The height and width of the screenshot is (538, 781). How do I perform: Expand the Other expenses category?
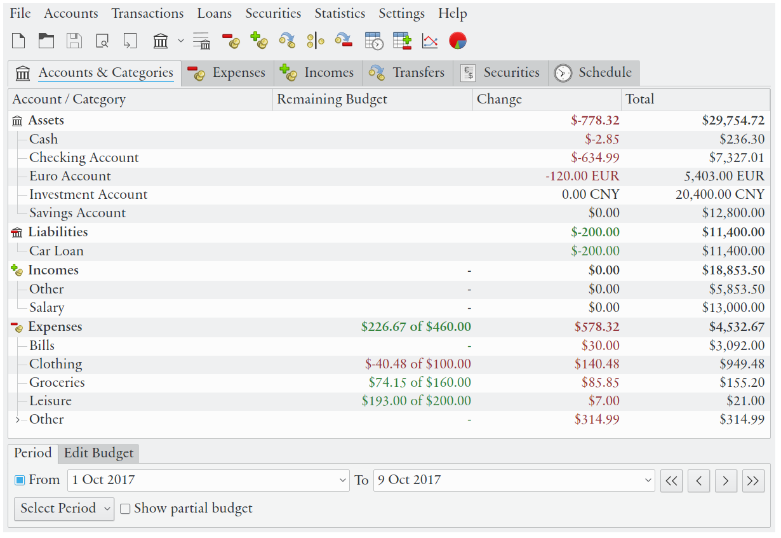(x=18, y=419)
